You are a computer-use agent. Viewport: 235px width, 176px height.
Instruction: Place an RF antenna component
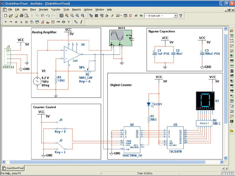click(x=69, y=22)
